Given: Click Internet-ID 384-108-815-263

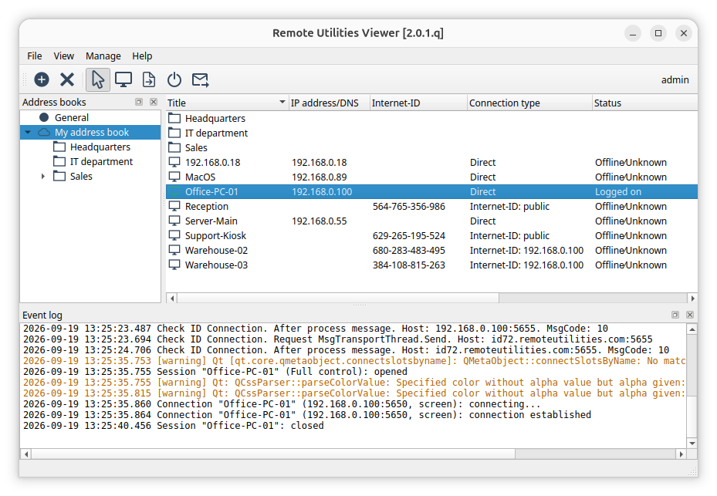Looking at the screenshot, I should tap(409, 265).
